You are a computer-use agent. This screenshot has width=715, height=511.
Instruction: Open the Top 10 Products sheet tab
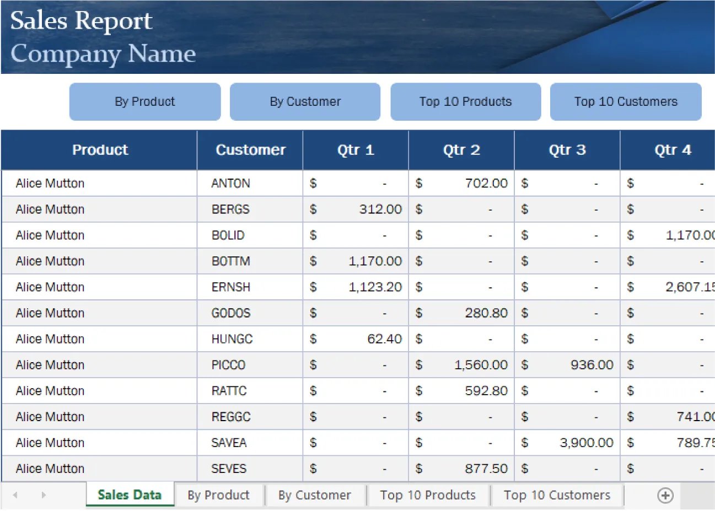tap(428, 495)
